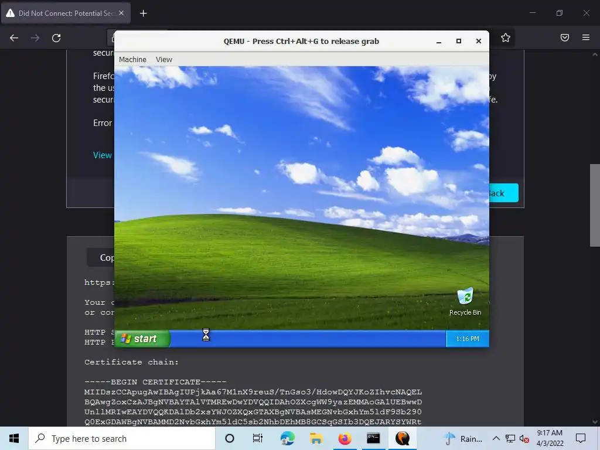Switch to Firefox on the taskbar
Screen dimensions: 600x450
click(x=345, y=438)
